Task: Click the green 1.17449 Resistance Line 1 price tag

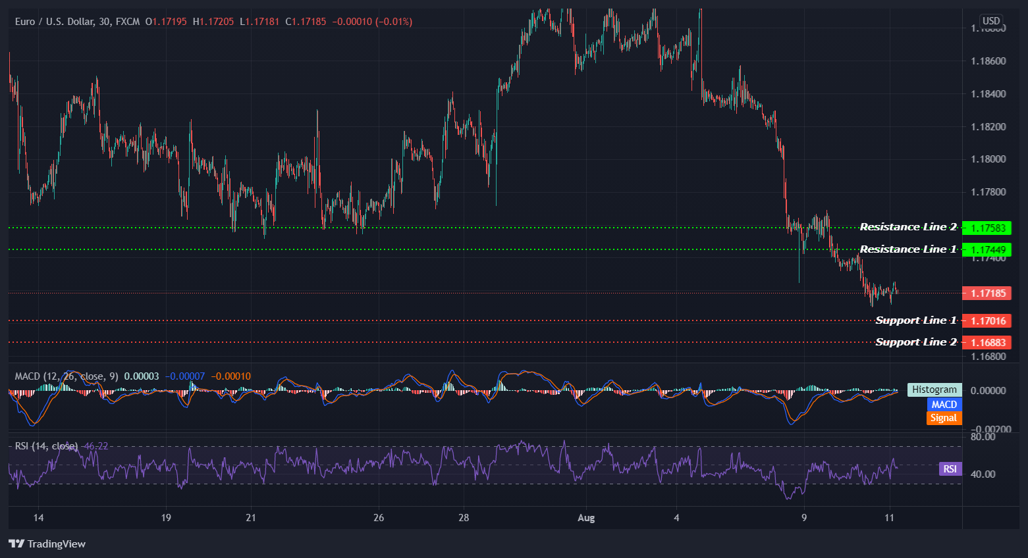Action: point(988,249)
